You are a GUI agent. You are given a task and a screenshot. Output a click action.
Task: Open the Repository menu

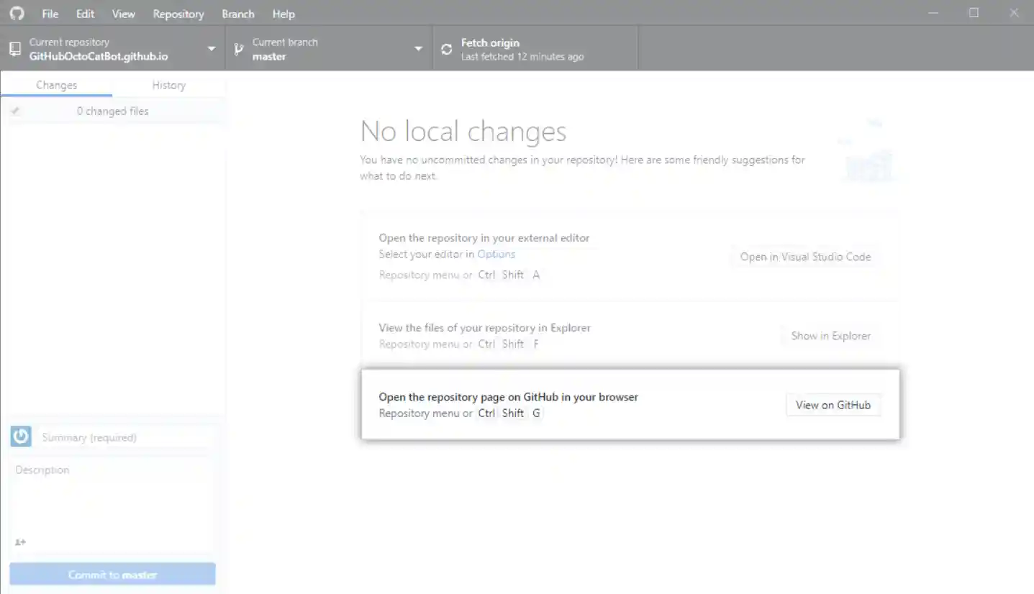click(x=178, y=14)
